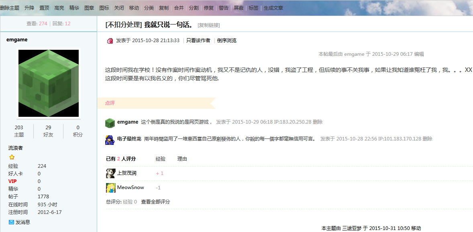The width and height of the screenshot is (473, 232).
Task: Choose the 分割 split option
Action: tap(194, 8)
